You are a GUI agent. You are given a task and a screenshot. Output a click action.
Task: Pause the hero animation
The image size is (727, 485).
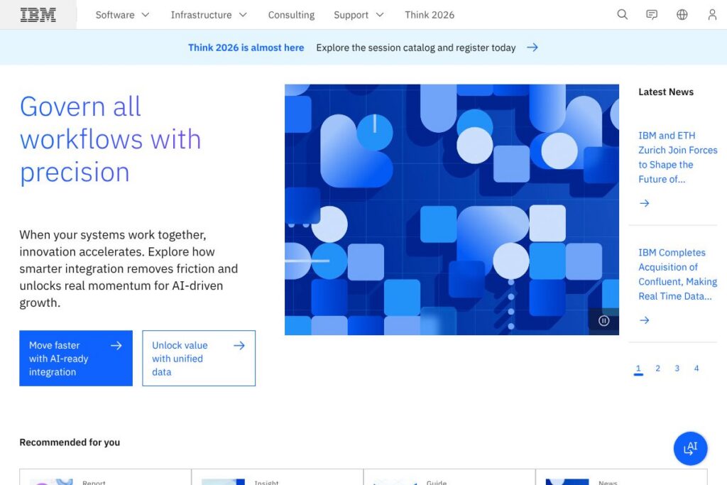pos(603,321)
